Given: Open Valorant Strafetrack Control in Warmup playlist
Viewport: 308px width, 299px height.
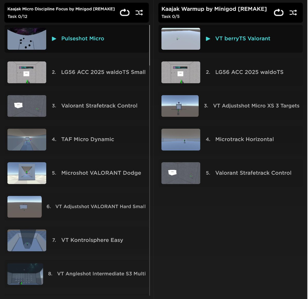Looking at the screenshot, I should click(253, 173).
